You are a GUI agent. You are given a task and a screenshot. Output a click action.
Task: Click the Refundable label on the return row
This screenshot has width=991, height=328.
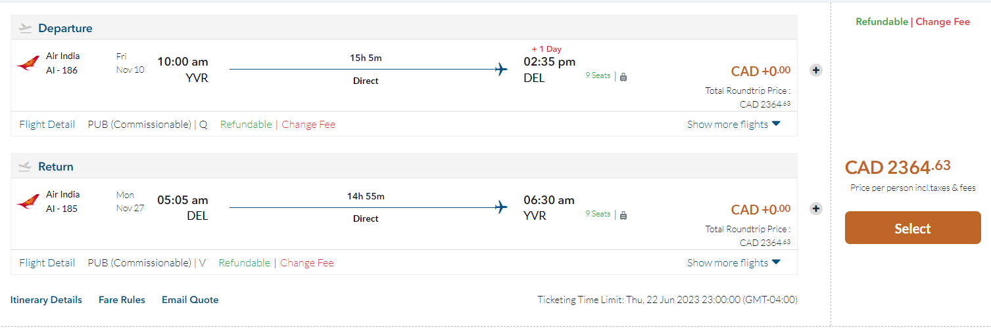(x=244, y=262)
